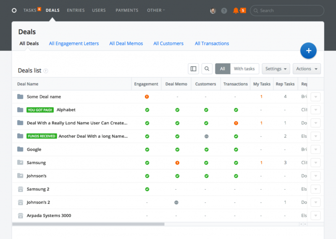Image resolution: width=336 pixels, height=239 pixels.
Task: Click the blue plus add-deal button
Action: pyautogui.click(x=308, y=51)
